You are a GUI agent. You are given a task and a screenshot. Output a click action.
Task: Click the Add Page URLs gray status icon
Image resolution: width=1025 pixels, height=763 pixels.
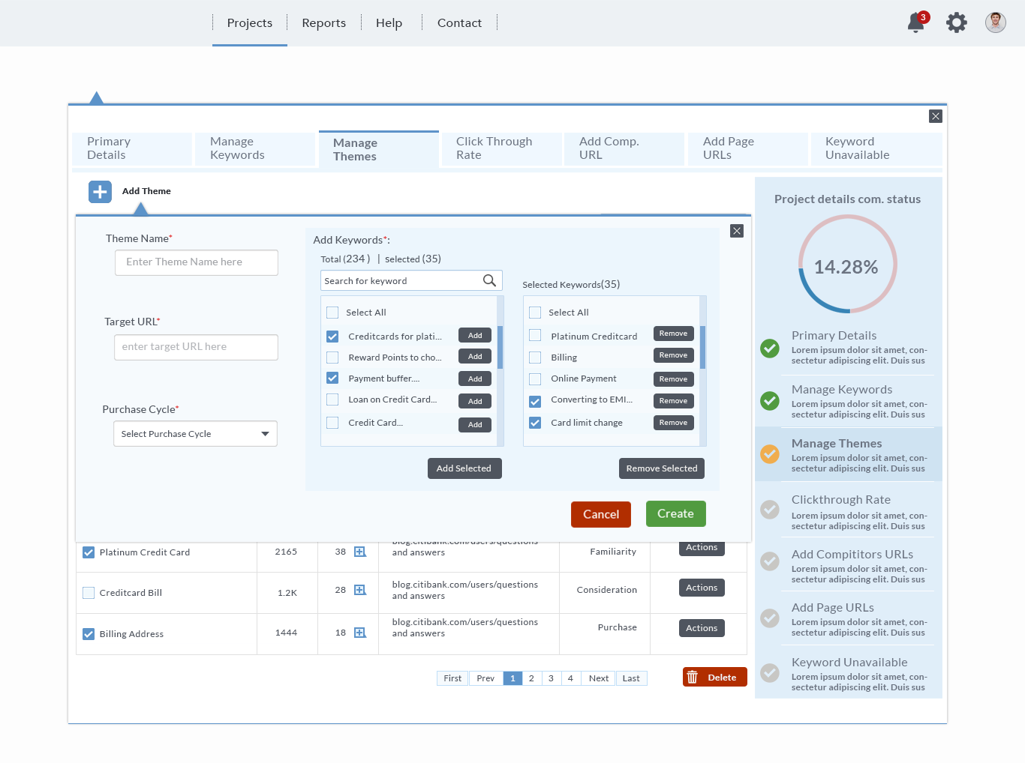coord(770,618)
